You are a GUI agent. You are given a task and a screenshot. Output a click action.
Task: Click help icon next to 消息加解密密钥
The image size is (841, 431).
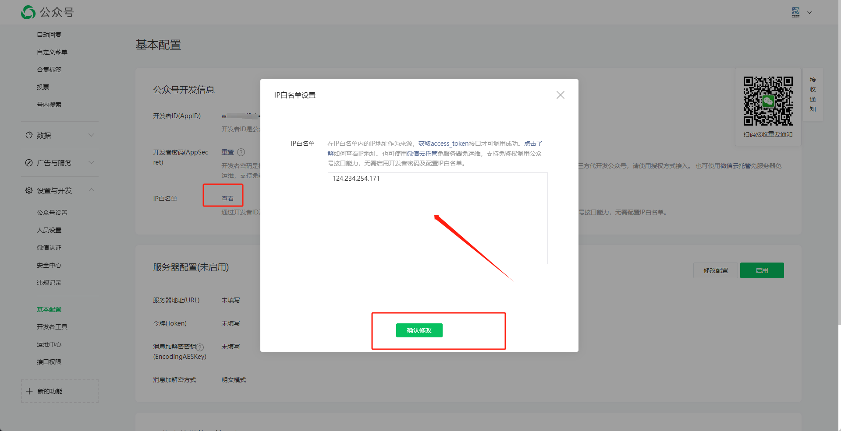[x=200, y=347]
